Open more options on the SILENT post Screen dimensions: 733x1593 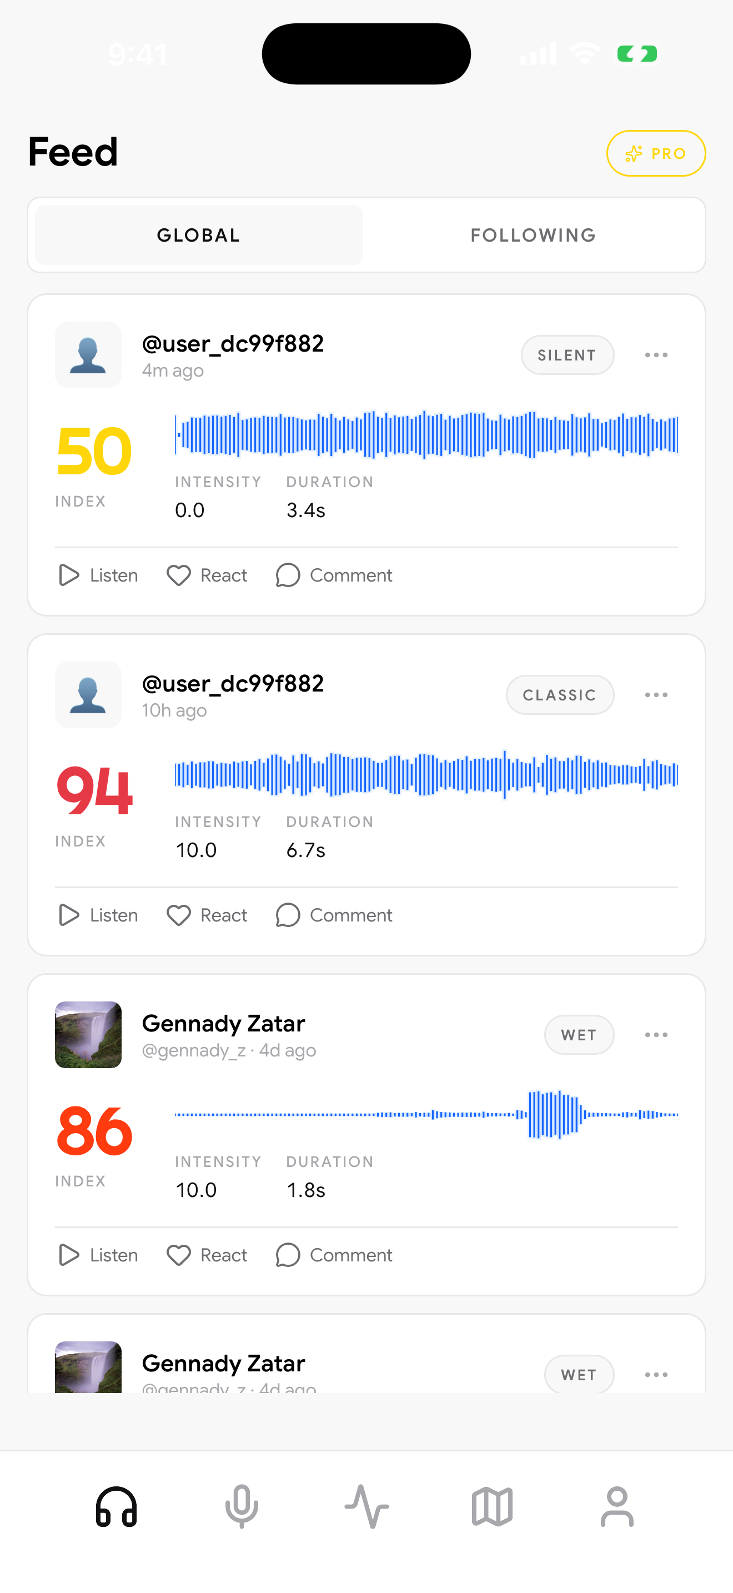coord(656,355)
